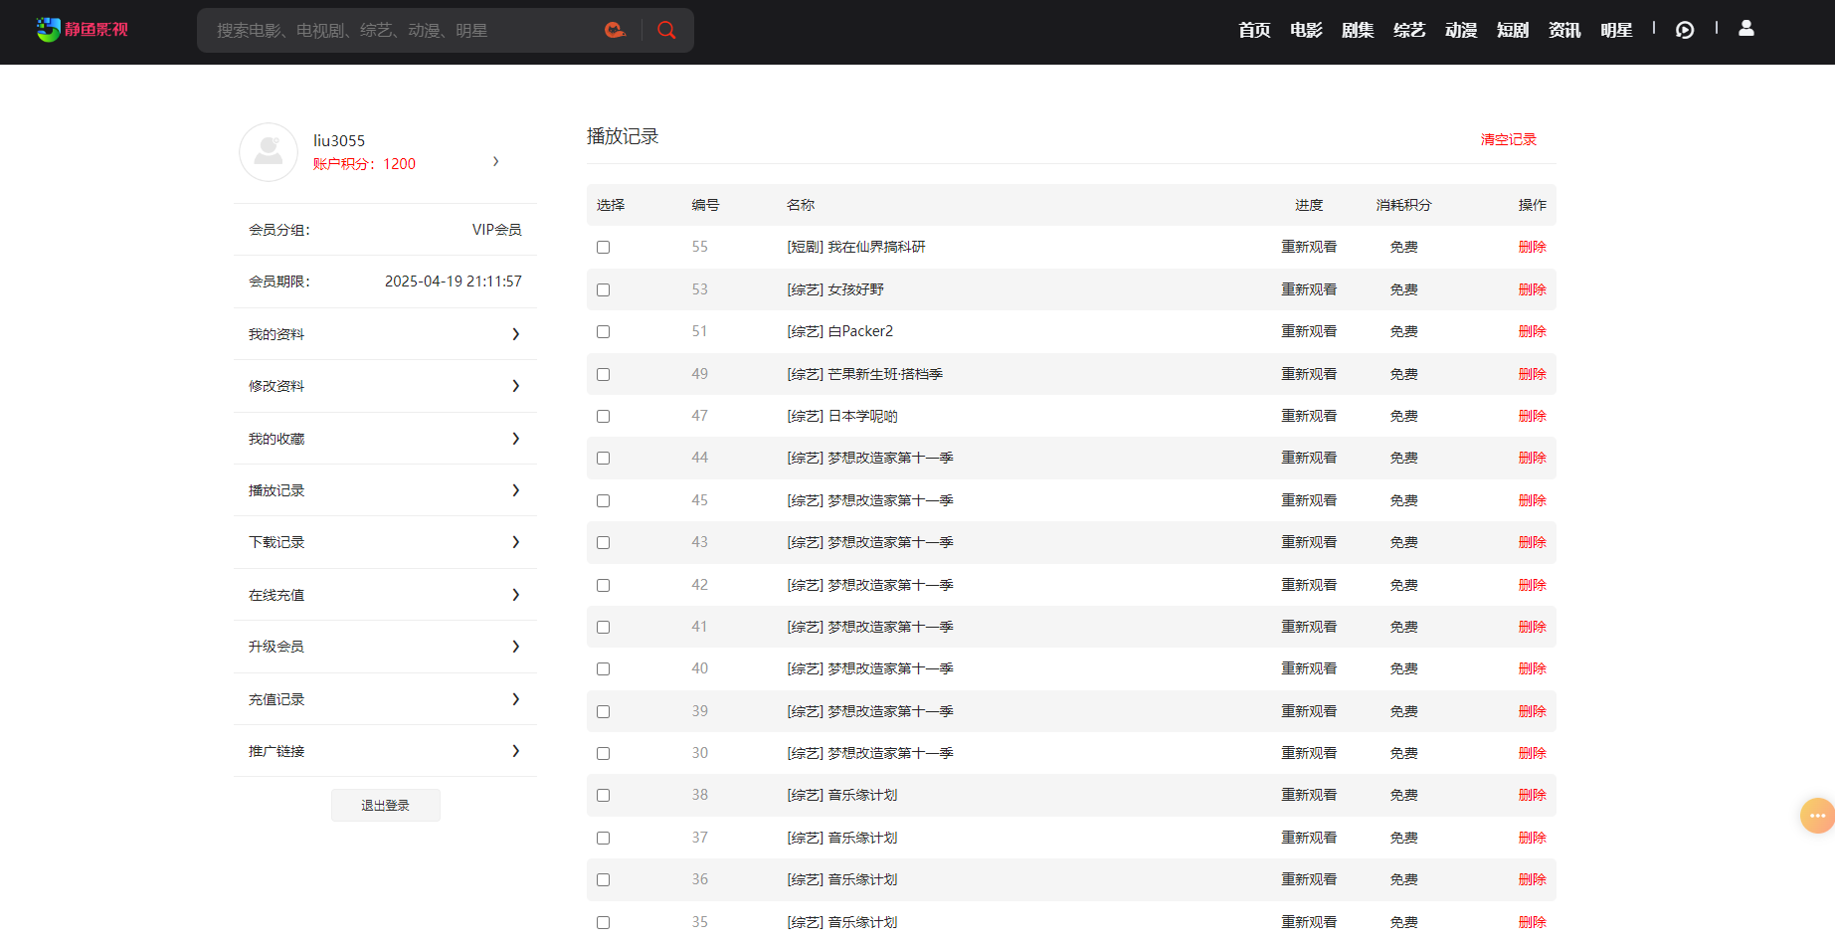Image resolution: width=1835 pixels, height=943 pixels.
Task: Click the red search magnifier icon
Action: coord(666,30)
